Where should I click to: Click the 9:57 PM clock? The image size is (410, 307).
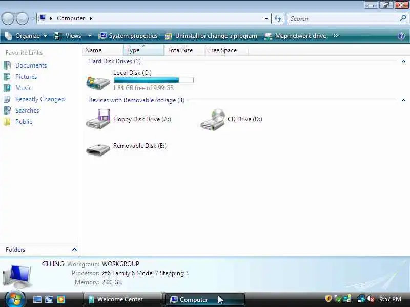pos(390,299)
